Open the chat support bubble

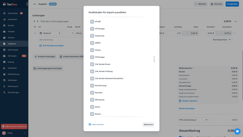[x=237, y=131]
